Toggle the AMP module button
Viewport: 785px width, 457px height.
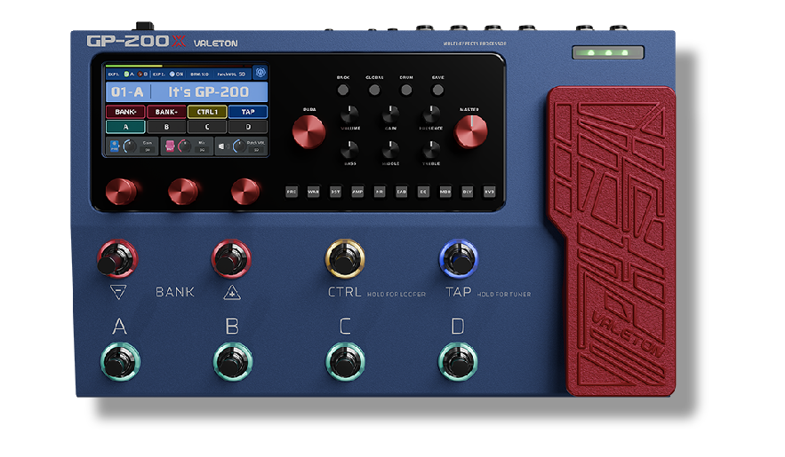point(357,192)
